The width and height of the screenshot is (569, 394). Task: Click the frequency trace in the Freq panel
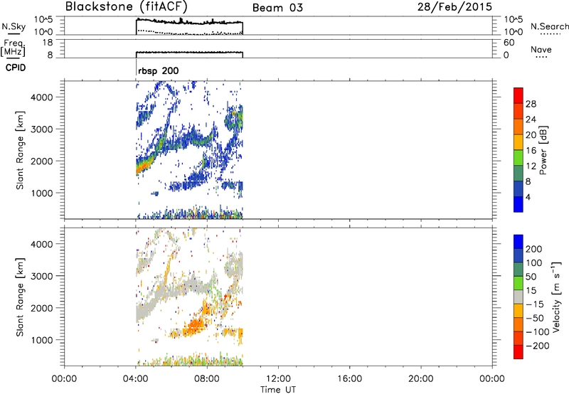(189, 53)
